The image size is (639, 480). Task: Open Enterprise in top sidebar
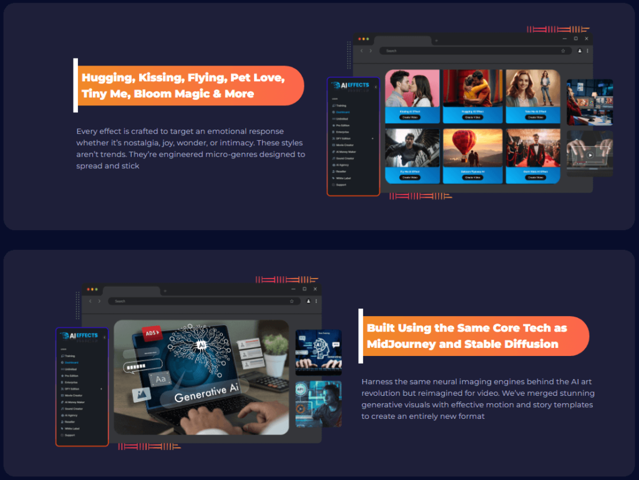pos(341,132)
